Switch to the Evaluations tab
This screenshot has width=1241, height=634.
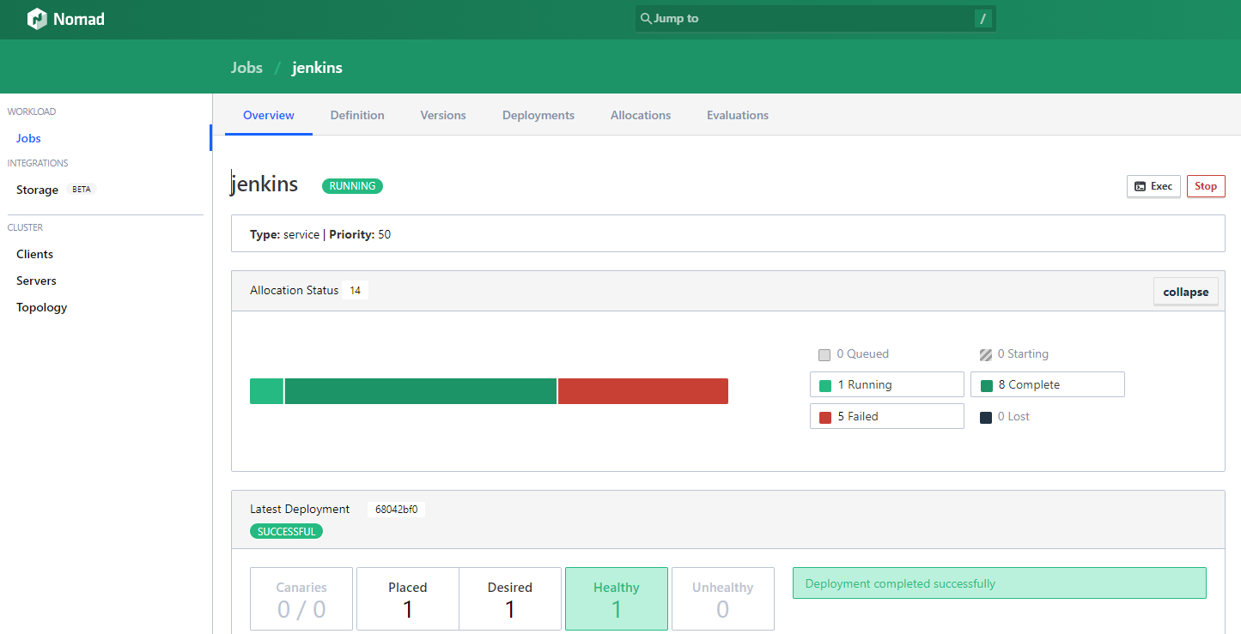(x=738, y=115)
